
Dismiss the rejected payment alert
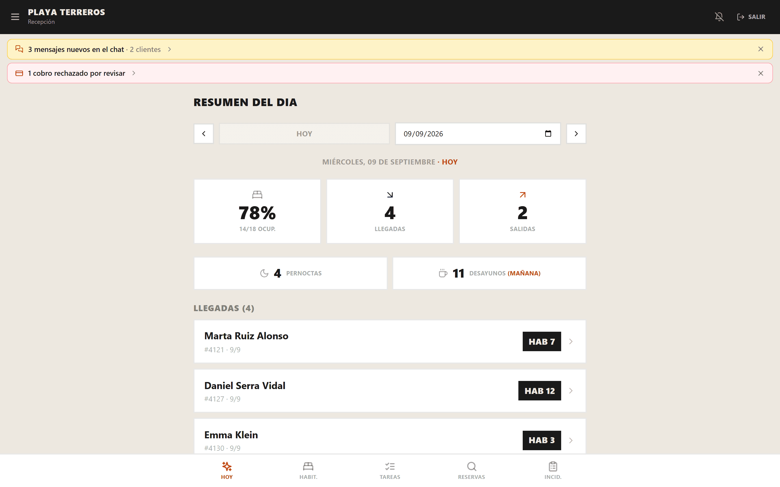[x=761, y=73]
